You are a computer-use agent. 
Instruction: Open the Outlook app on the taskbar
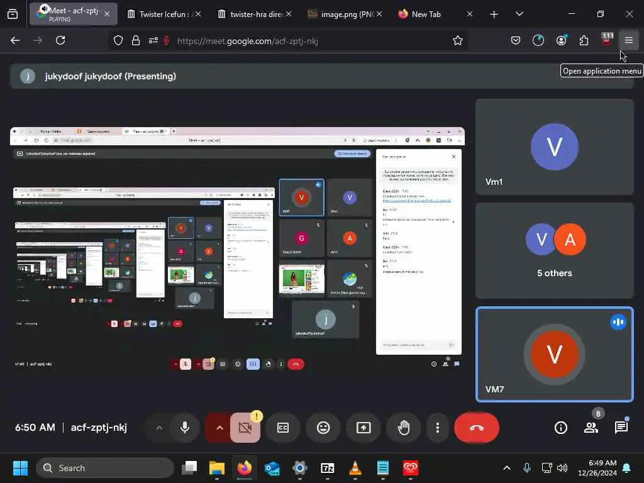point(272,468)
